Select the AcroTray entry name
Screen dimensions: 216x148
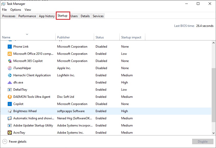19,133
